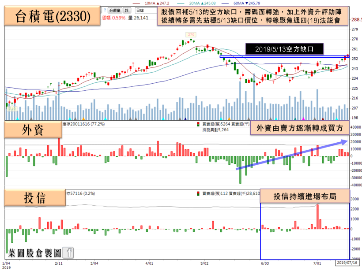
Task: Open the 設 settings button
Action: [127, 11]
